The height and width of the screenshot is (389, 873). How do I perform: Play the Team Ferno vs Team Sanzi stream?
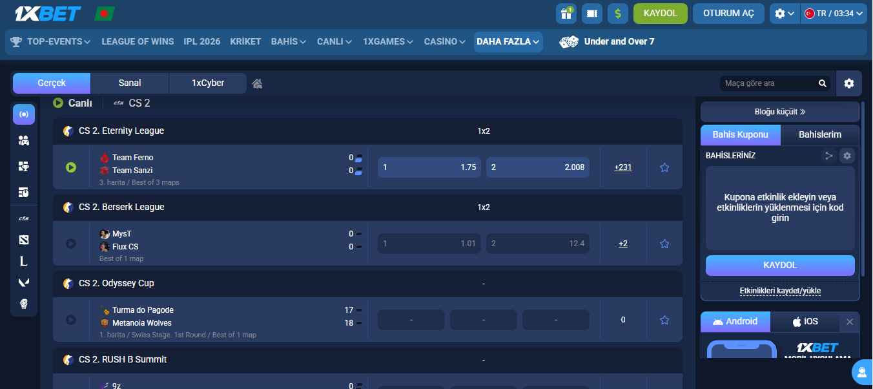(71, 167)
